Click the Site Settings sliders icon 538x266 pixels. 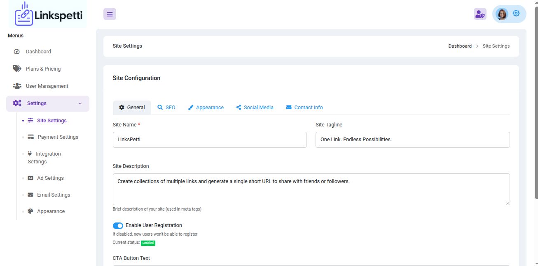pyautogui.click(x=30, y=121)
